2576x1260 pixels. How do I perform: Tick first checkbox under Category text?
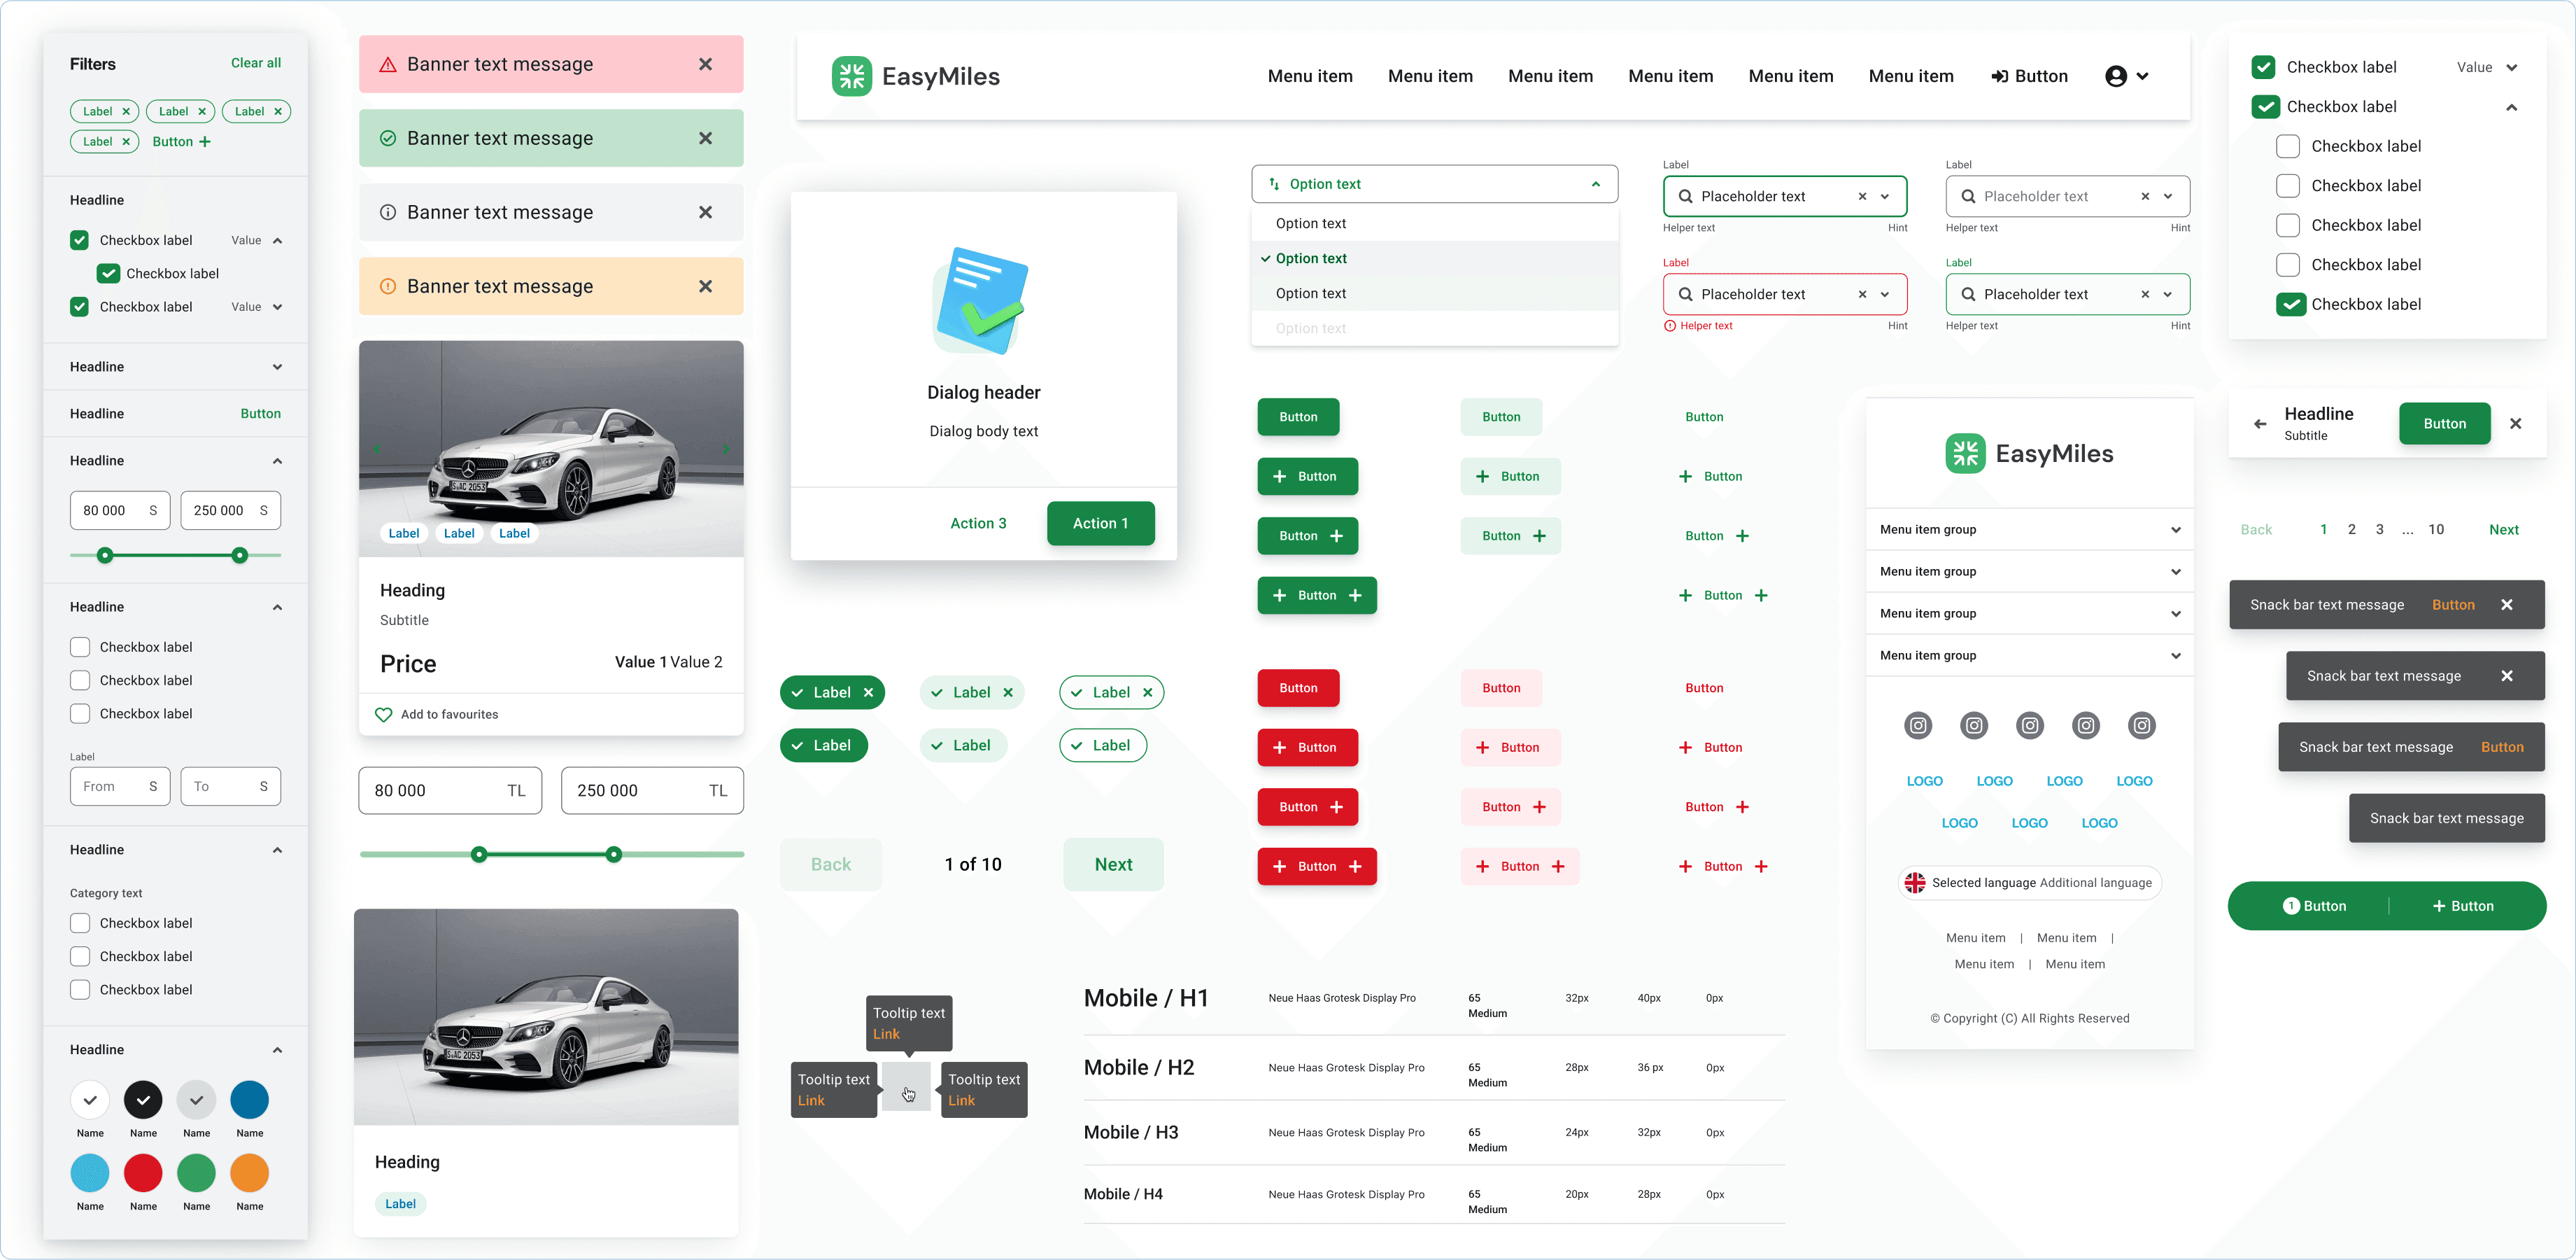coord(80,923)
